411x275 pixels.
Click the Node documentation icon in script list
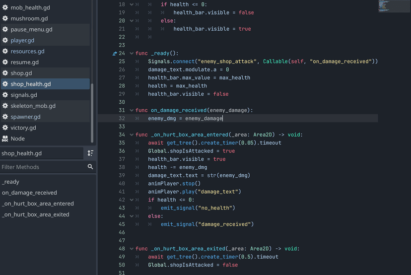pyautogui.click(x=5, y=138)
